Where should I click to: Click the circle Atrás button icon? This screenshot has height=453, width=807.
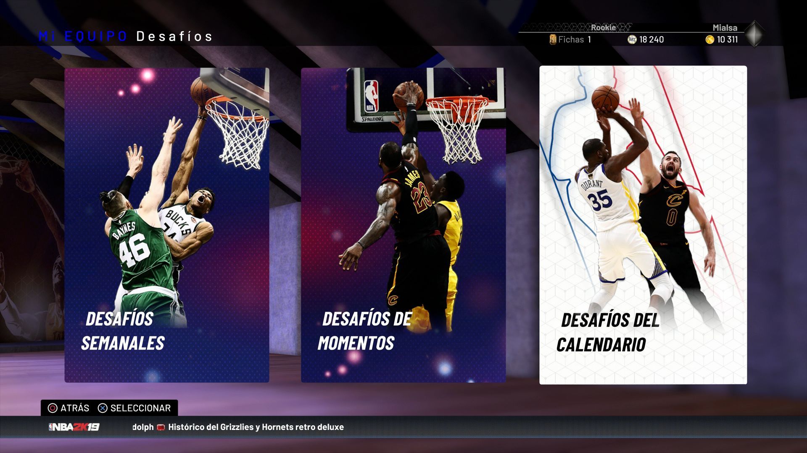point(53,408)
